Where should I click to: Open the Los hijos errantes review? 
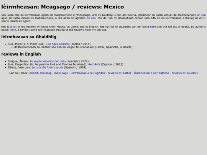(x=58, y=44)
